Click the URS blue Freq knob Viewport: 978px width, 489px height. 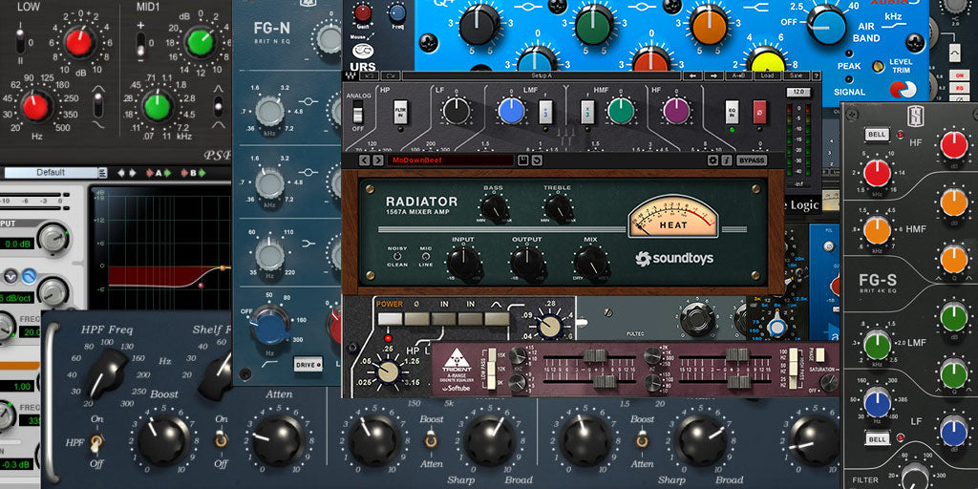coord(396,11)
